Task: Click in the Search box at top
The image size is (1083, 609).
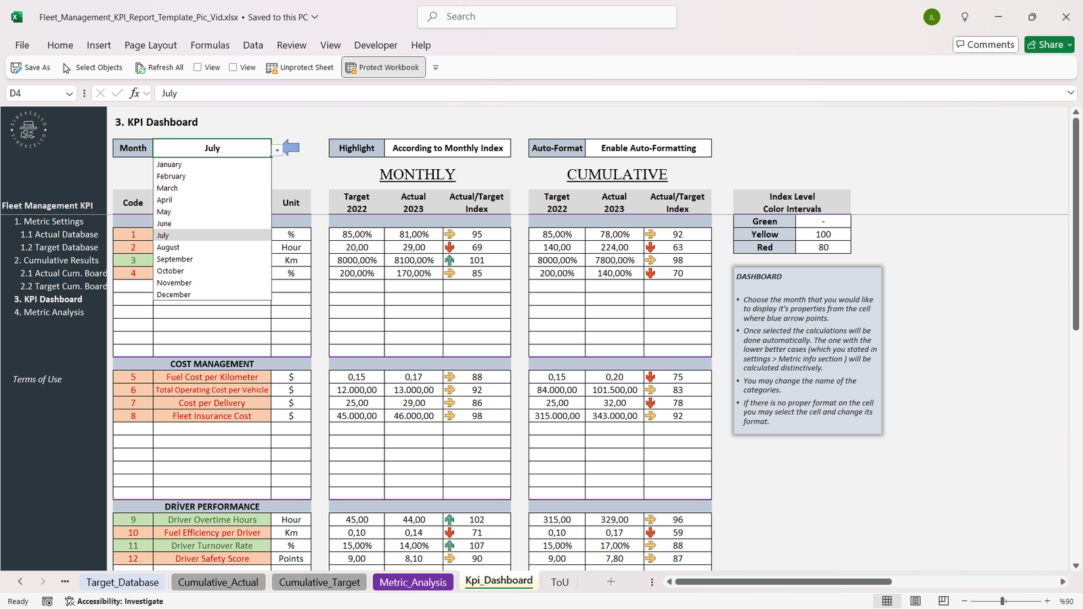Action: (548, 17)
